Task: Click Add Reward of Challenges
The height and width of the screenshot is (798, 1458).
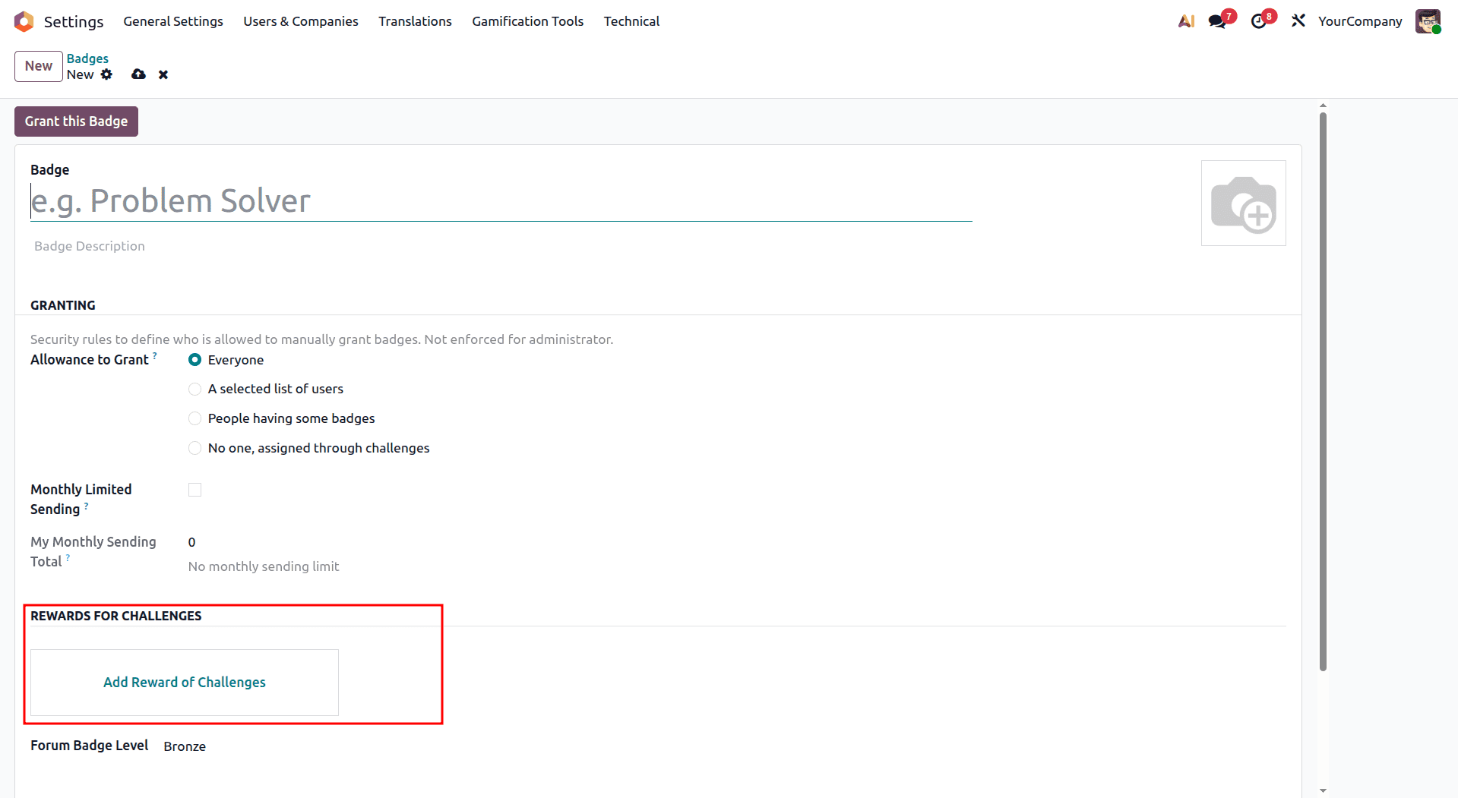Action: 185,683
